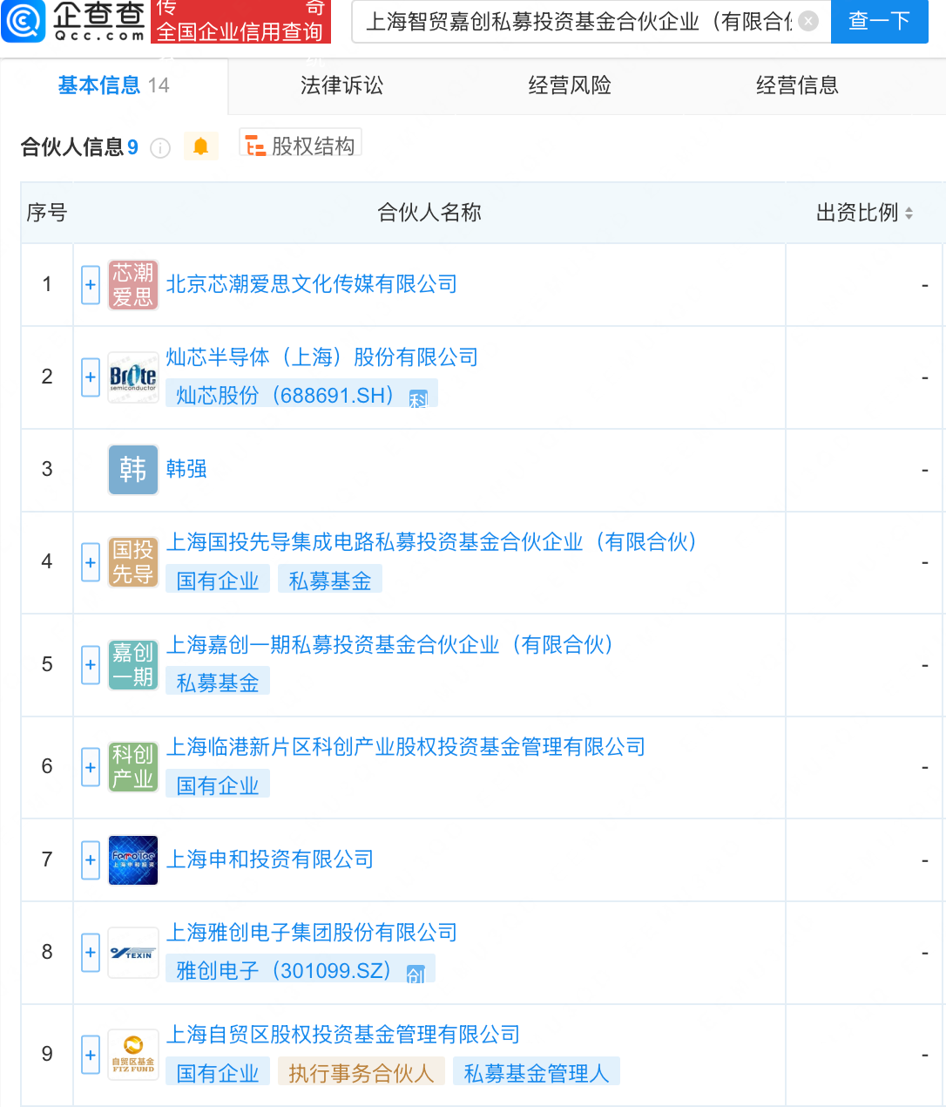Click the TEXIN company logo

(x=133, y=953)
